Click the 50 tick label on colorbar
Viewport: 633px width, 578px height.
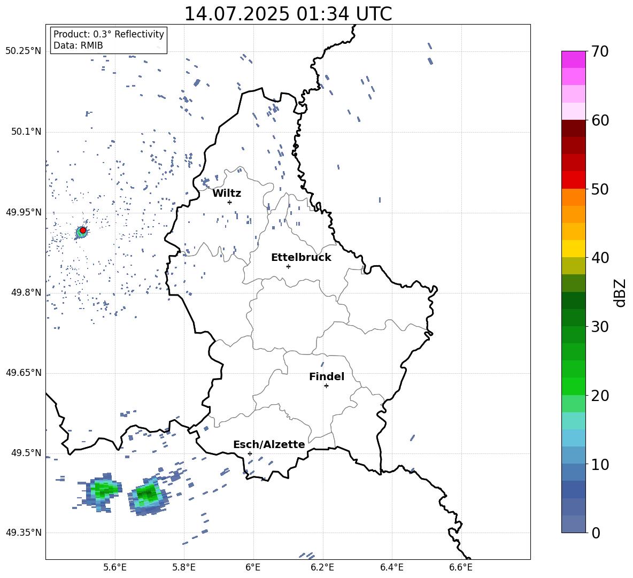click(600, 189)
